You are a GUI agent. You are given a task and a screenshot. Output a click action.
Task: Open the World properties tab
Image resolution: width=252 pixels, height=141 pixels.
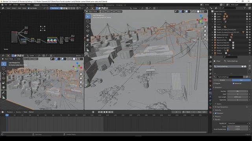[x=210, y=81]
